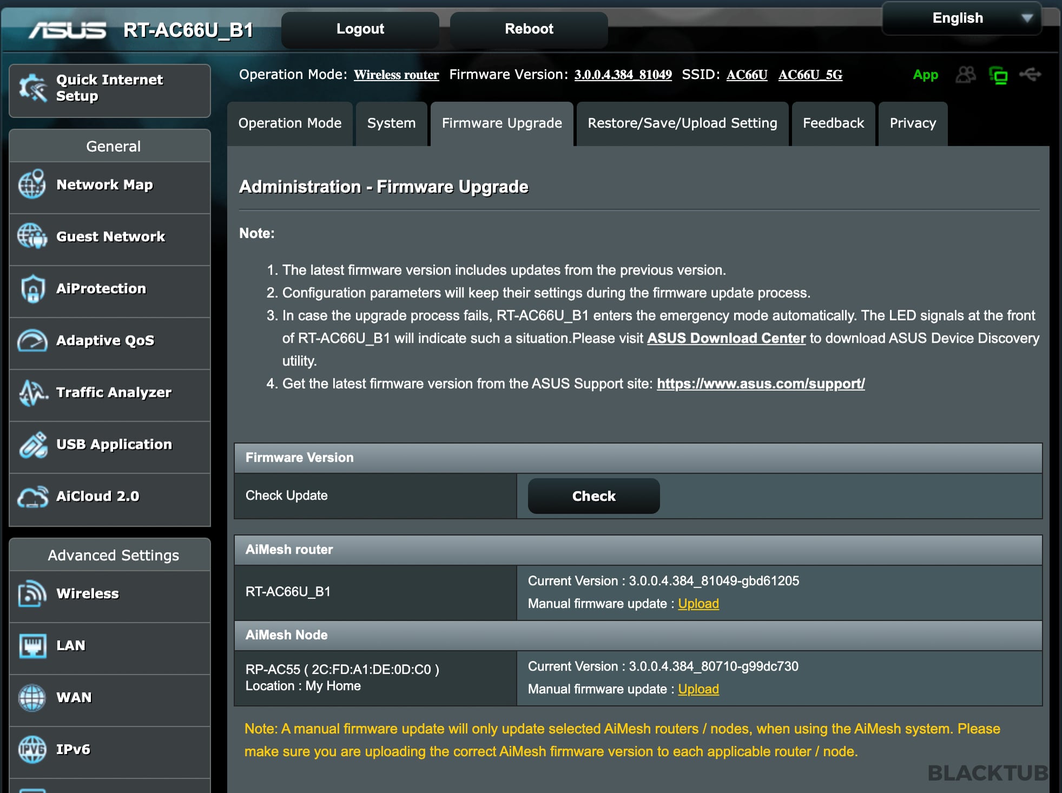Click the Traffic Analyzer waveform icon

click(33, 392)
